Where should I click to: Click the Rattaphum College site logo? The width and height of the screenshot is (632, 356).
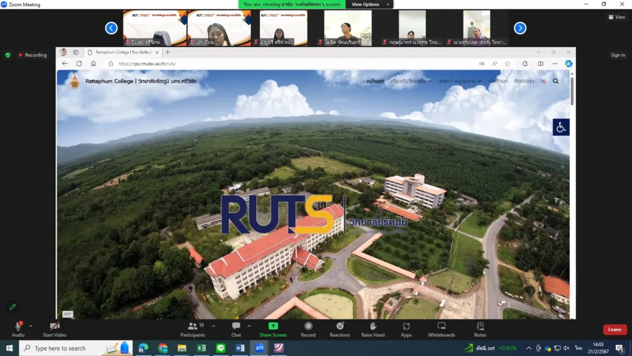click(75, 82)
